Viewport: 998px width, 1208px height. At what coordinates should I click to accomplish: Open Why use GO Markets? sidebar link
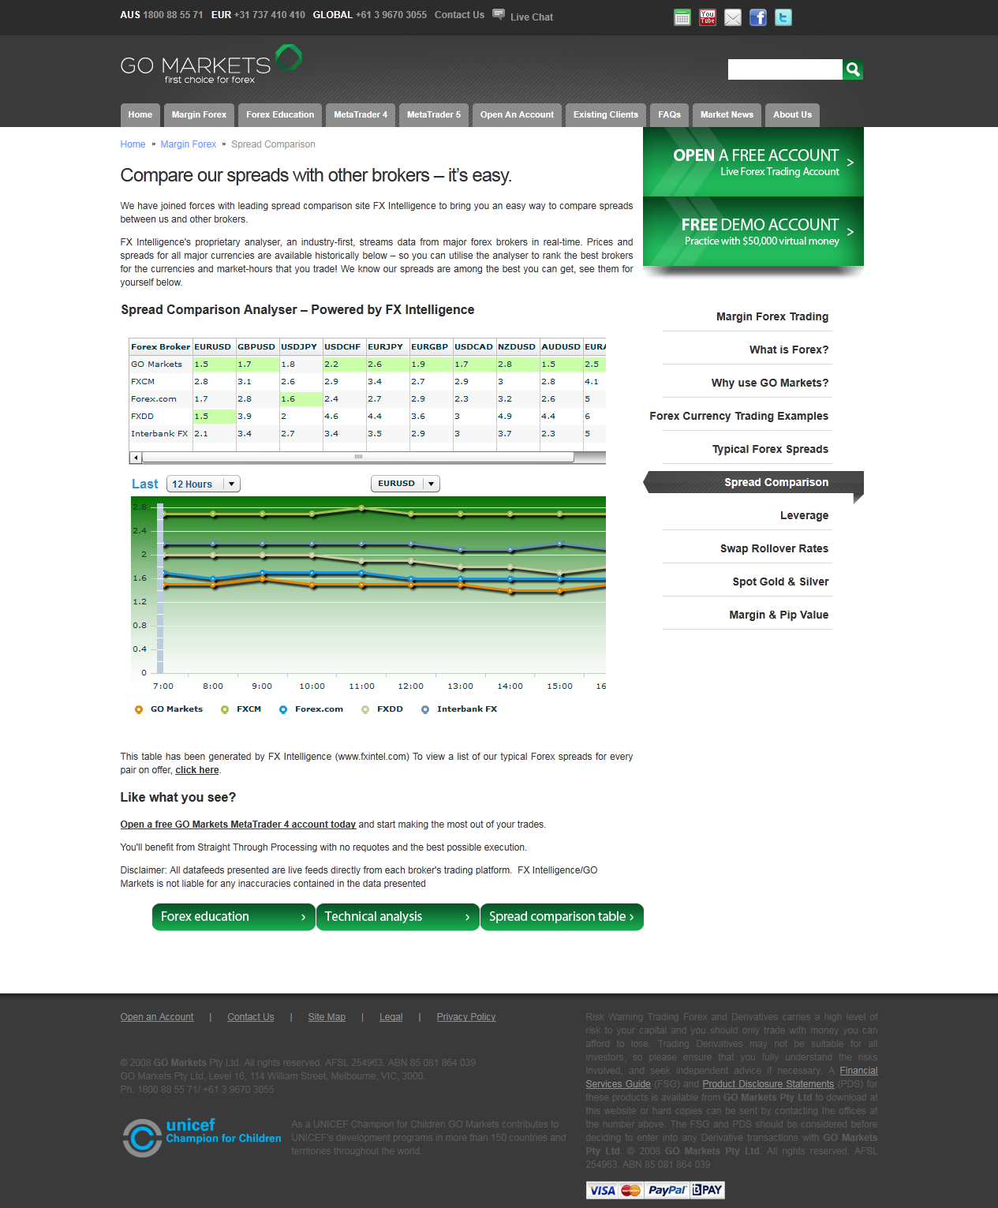click(770, 383)
